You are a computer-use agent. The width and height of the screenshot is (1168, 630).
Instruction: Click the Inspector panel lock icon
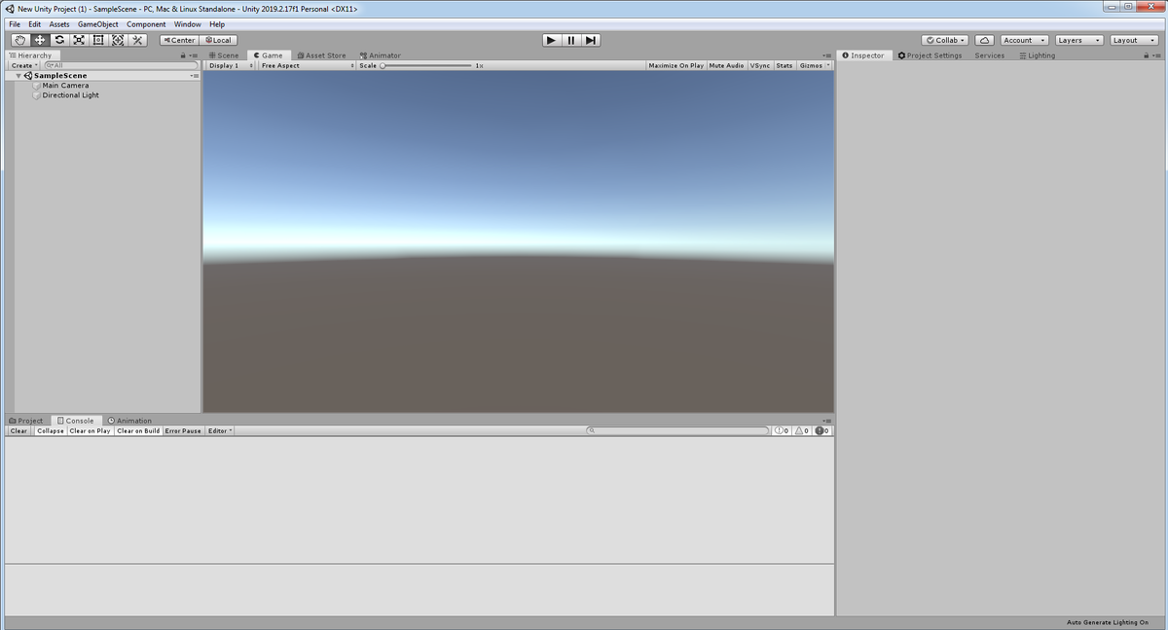coord(1146,56)
